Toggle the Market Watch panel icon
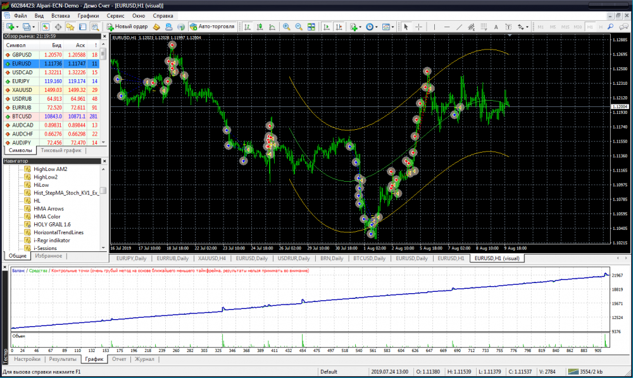 pos(46,27)
